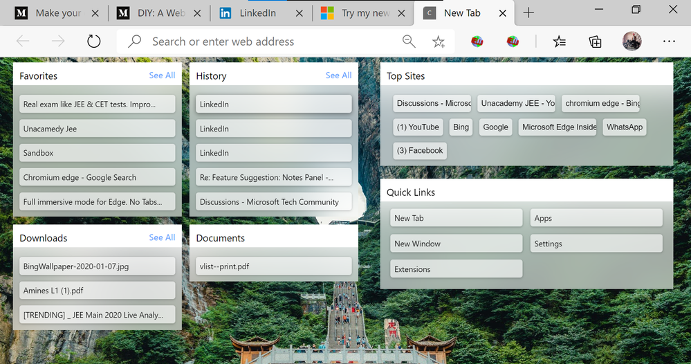Close the 'Make your' tab
The image size is (691, 364).
tap(95, 13)
